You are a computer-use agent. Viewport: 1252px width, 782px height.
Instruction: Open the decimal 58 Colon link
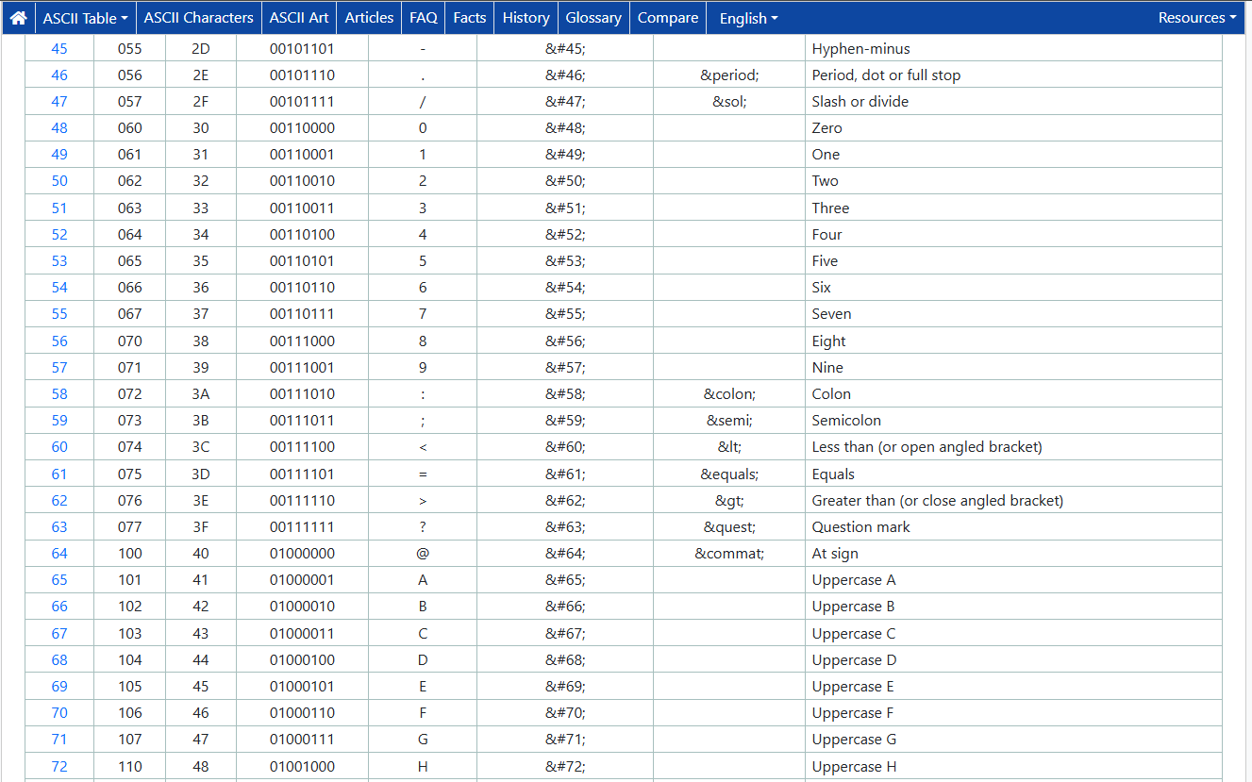pyautogui.click(x=58, y=393)
